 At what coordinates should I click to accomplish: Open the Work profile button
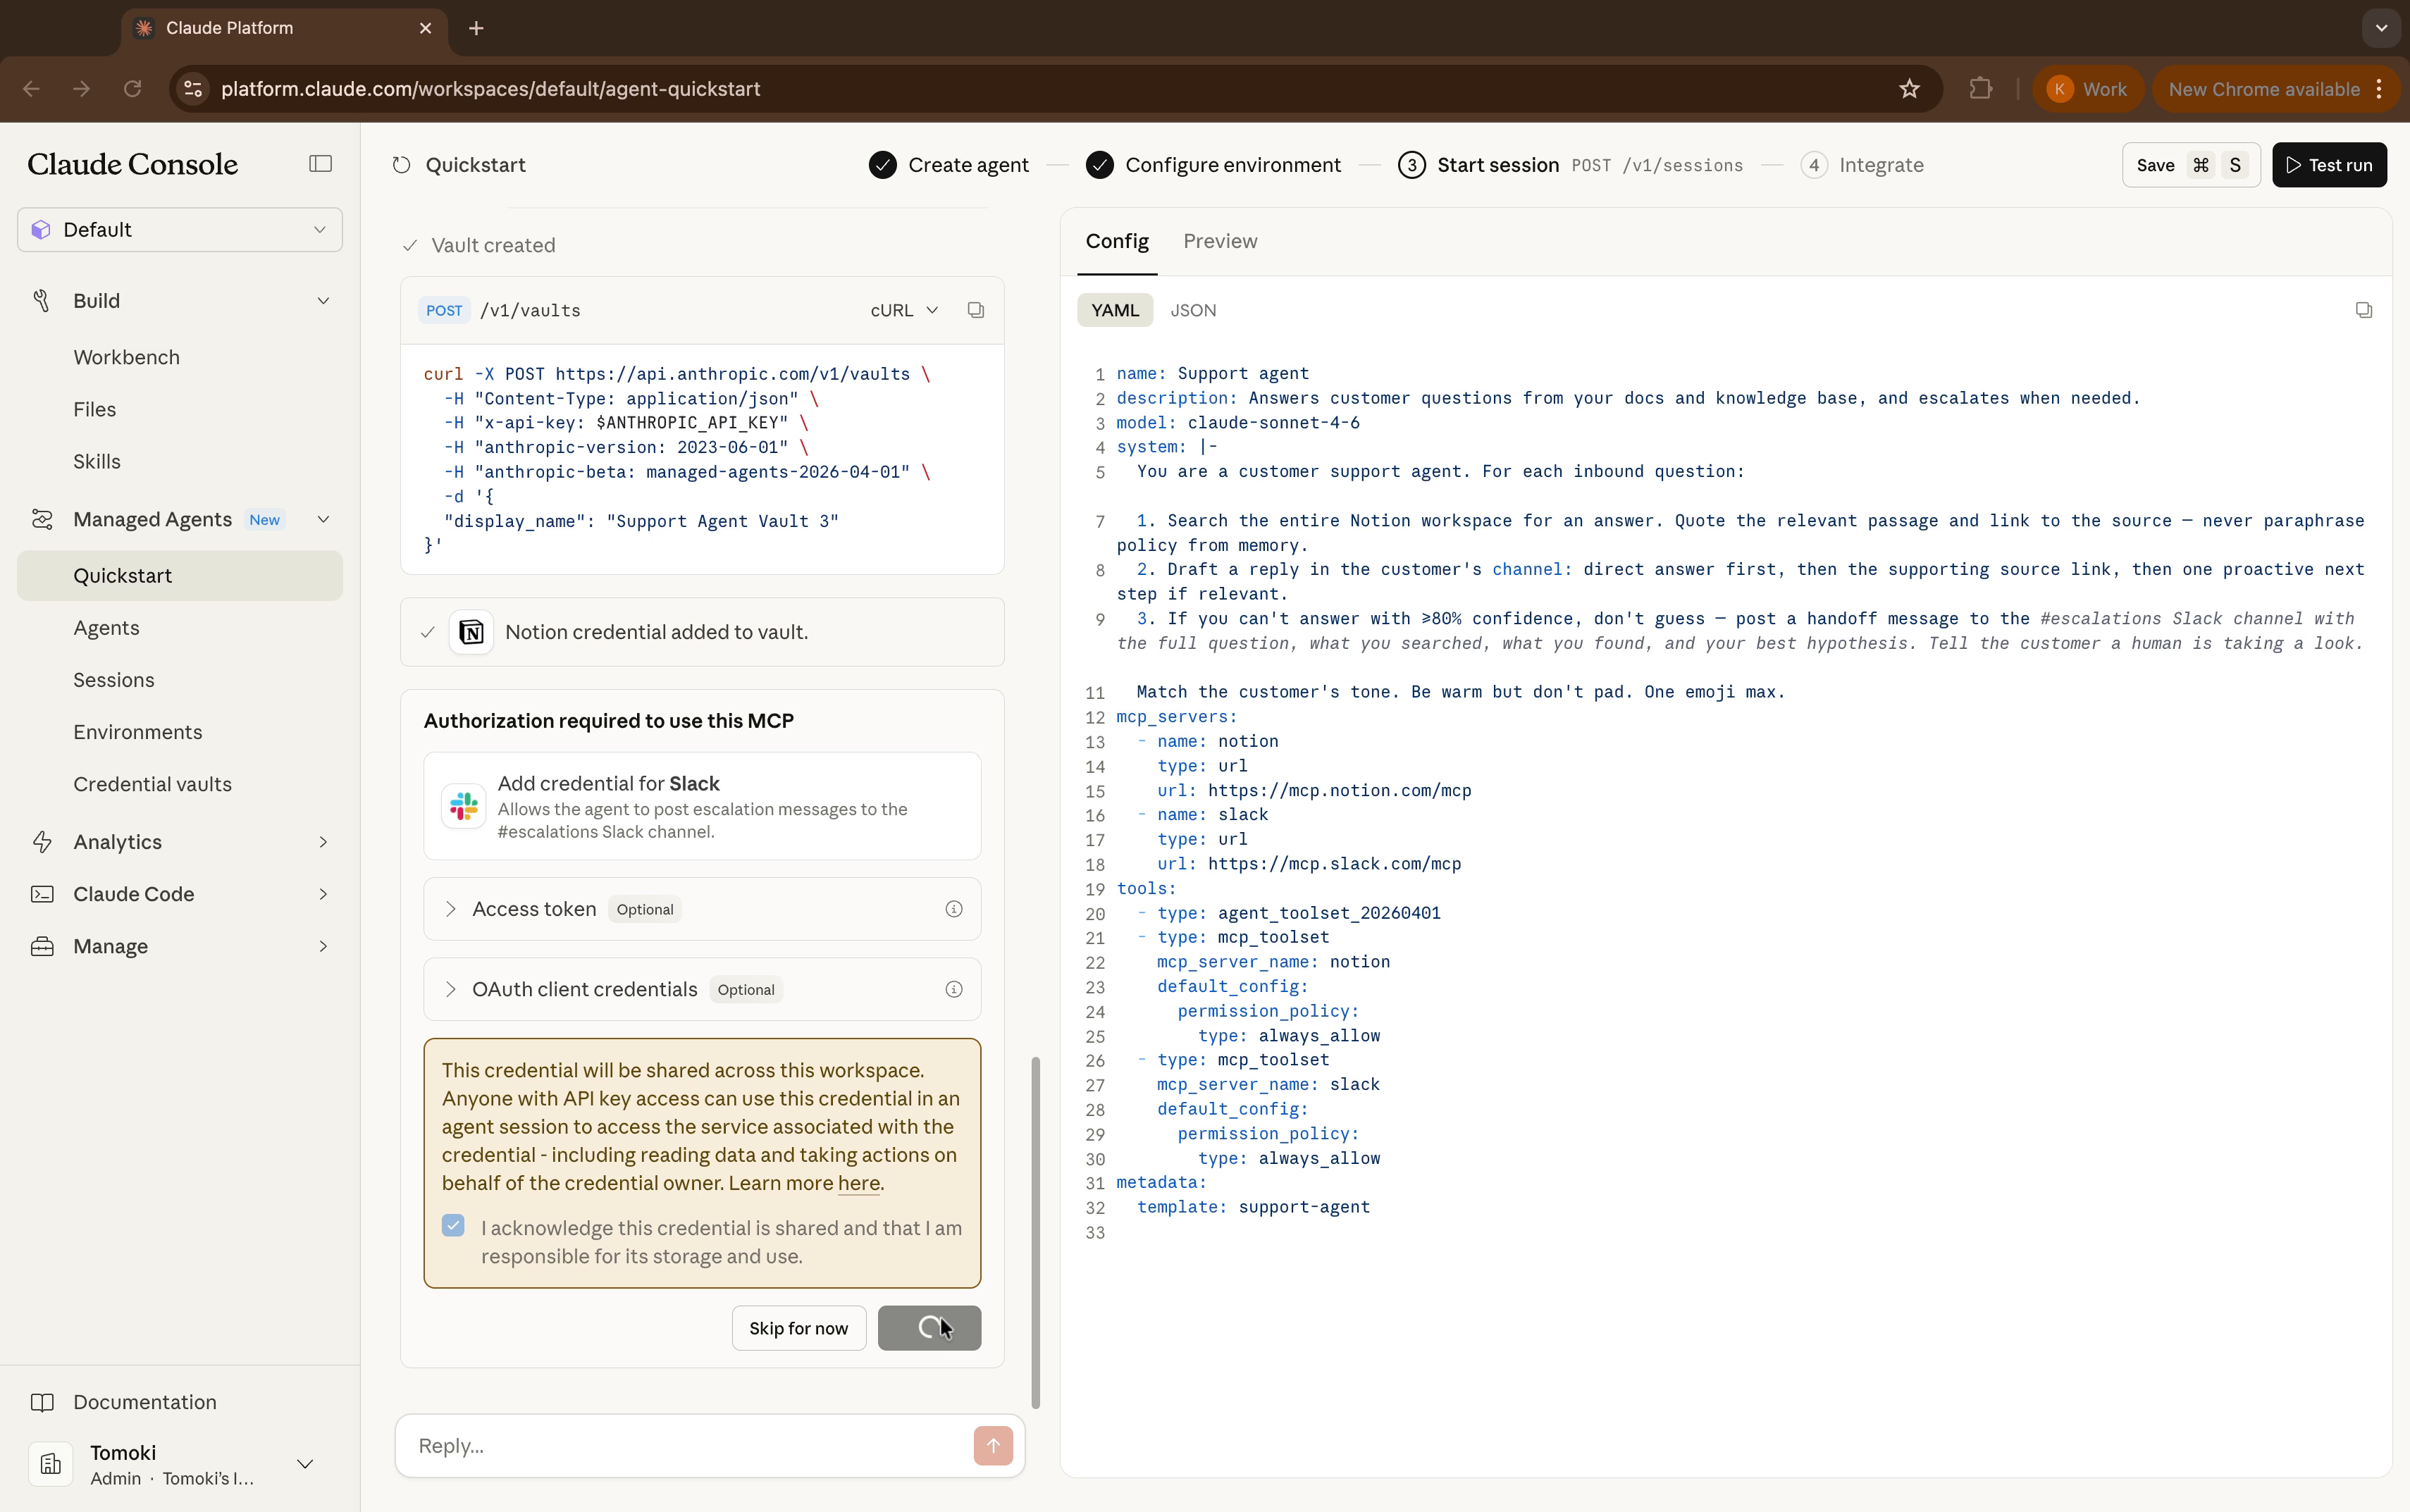coord(2087,89)
